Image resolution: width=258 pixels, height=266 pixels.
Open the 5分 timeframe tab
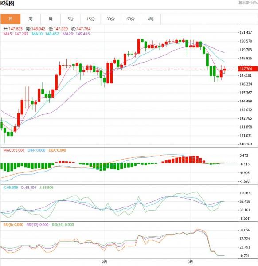coord(70,19)
